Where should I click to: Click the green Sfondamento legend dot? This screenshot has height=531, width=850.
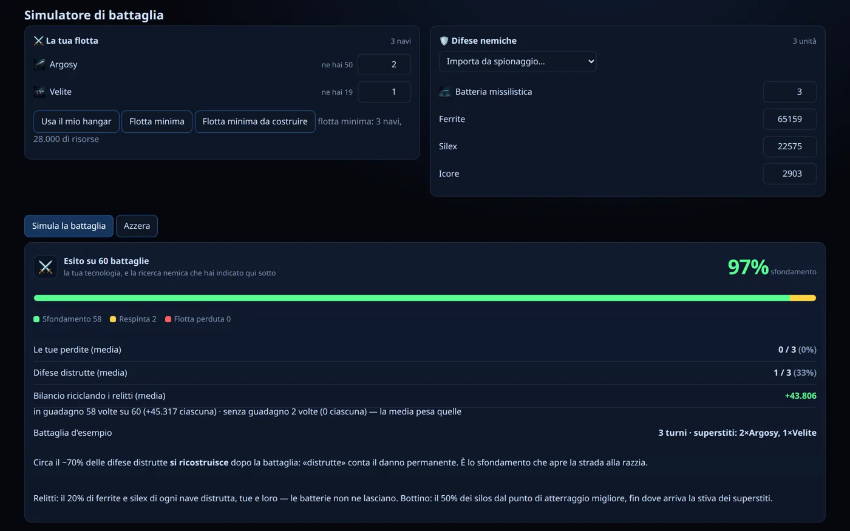(x=36, y=319)
